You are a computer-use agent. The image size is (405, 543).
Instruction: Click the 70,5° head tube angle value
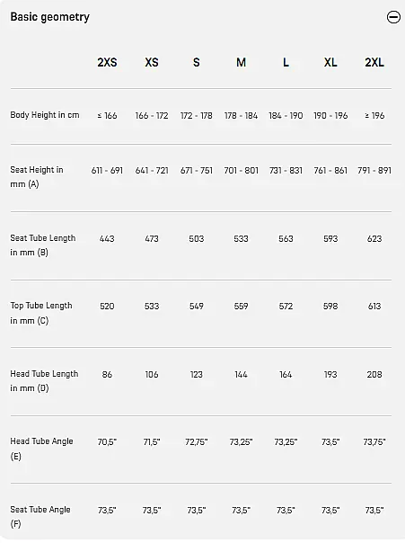pos(107,442)
